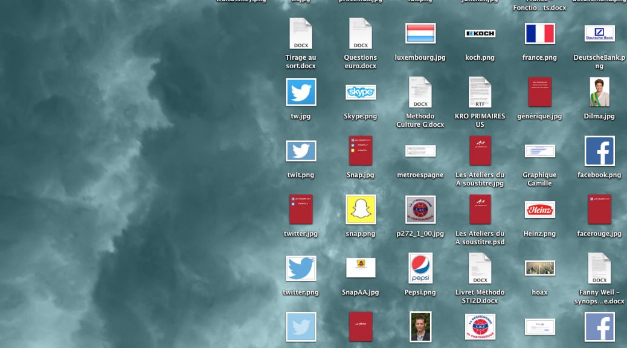
Task: Select the facebook.png desktop file
Action: pos(599,151)
